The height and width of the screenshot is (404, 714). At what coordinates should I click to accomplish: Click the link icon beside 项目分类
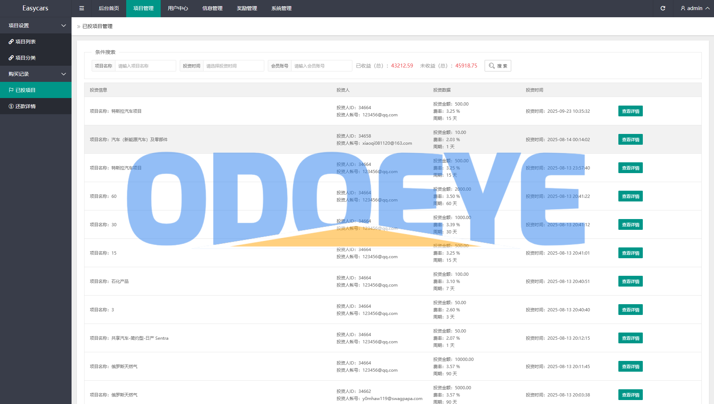pos(11,58)
